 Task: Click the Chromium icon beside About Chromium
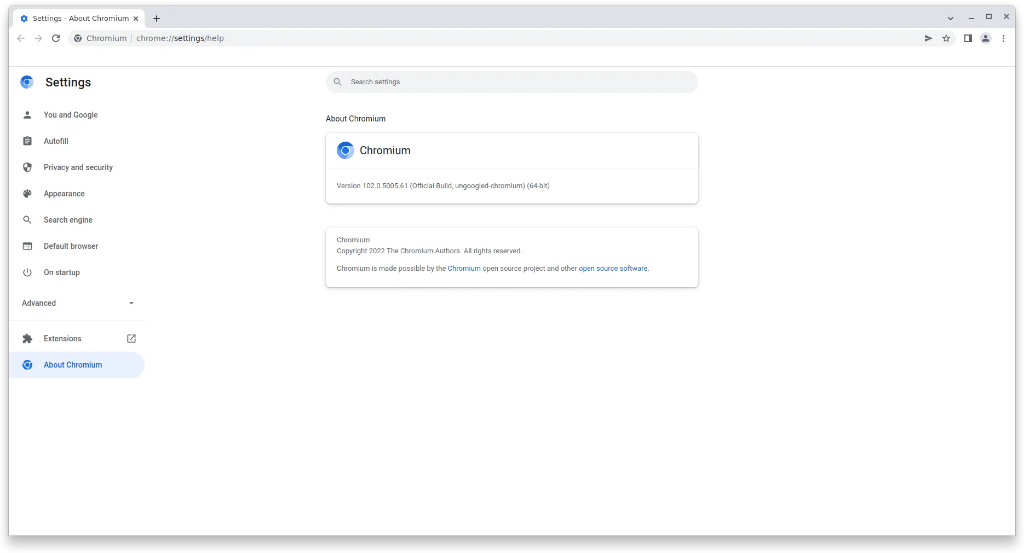(27, 365)
